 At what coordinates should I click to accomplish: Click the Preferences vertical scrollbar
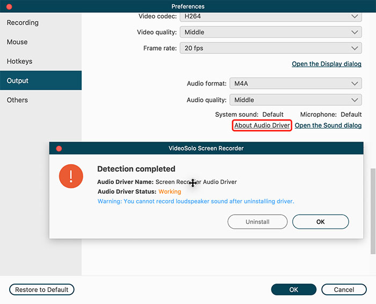coord(373,211)
